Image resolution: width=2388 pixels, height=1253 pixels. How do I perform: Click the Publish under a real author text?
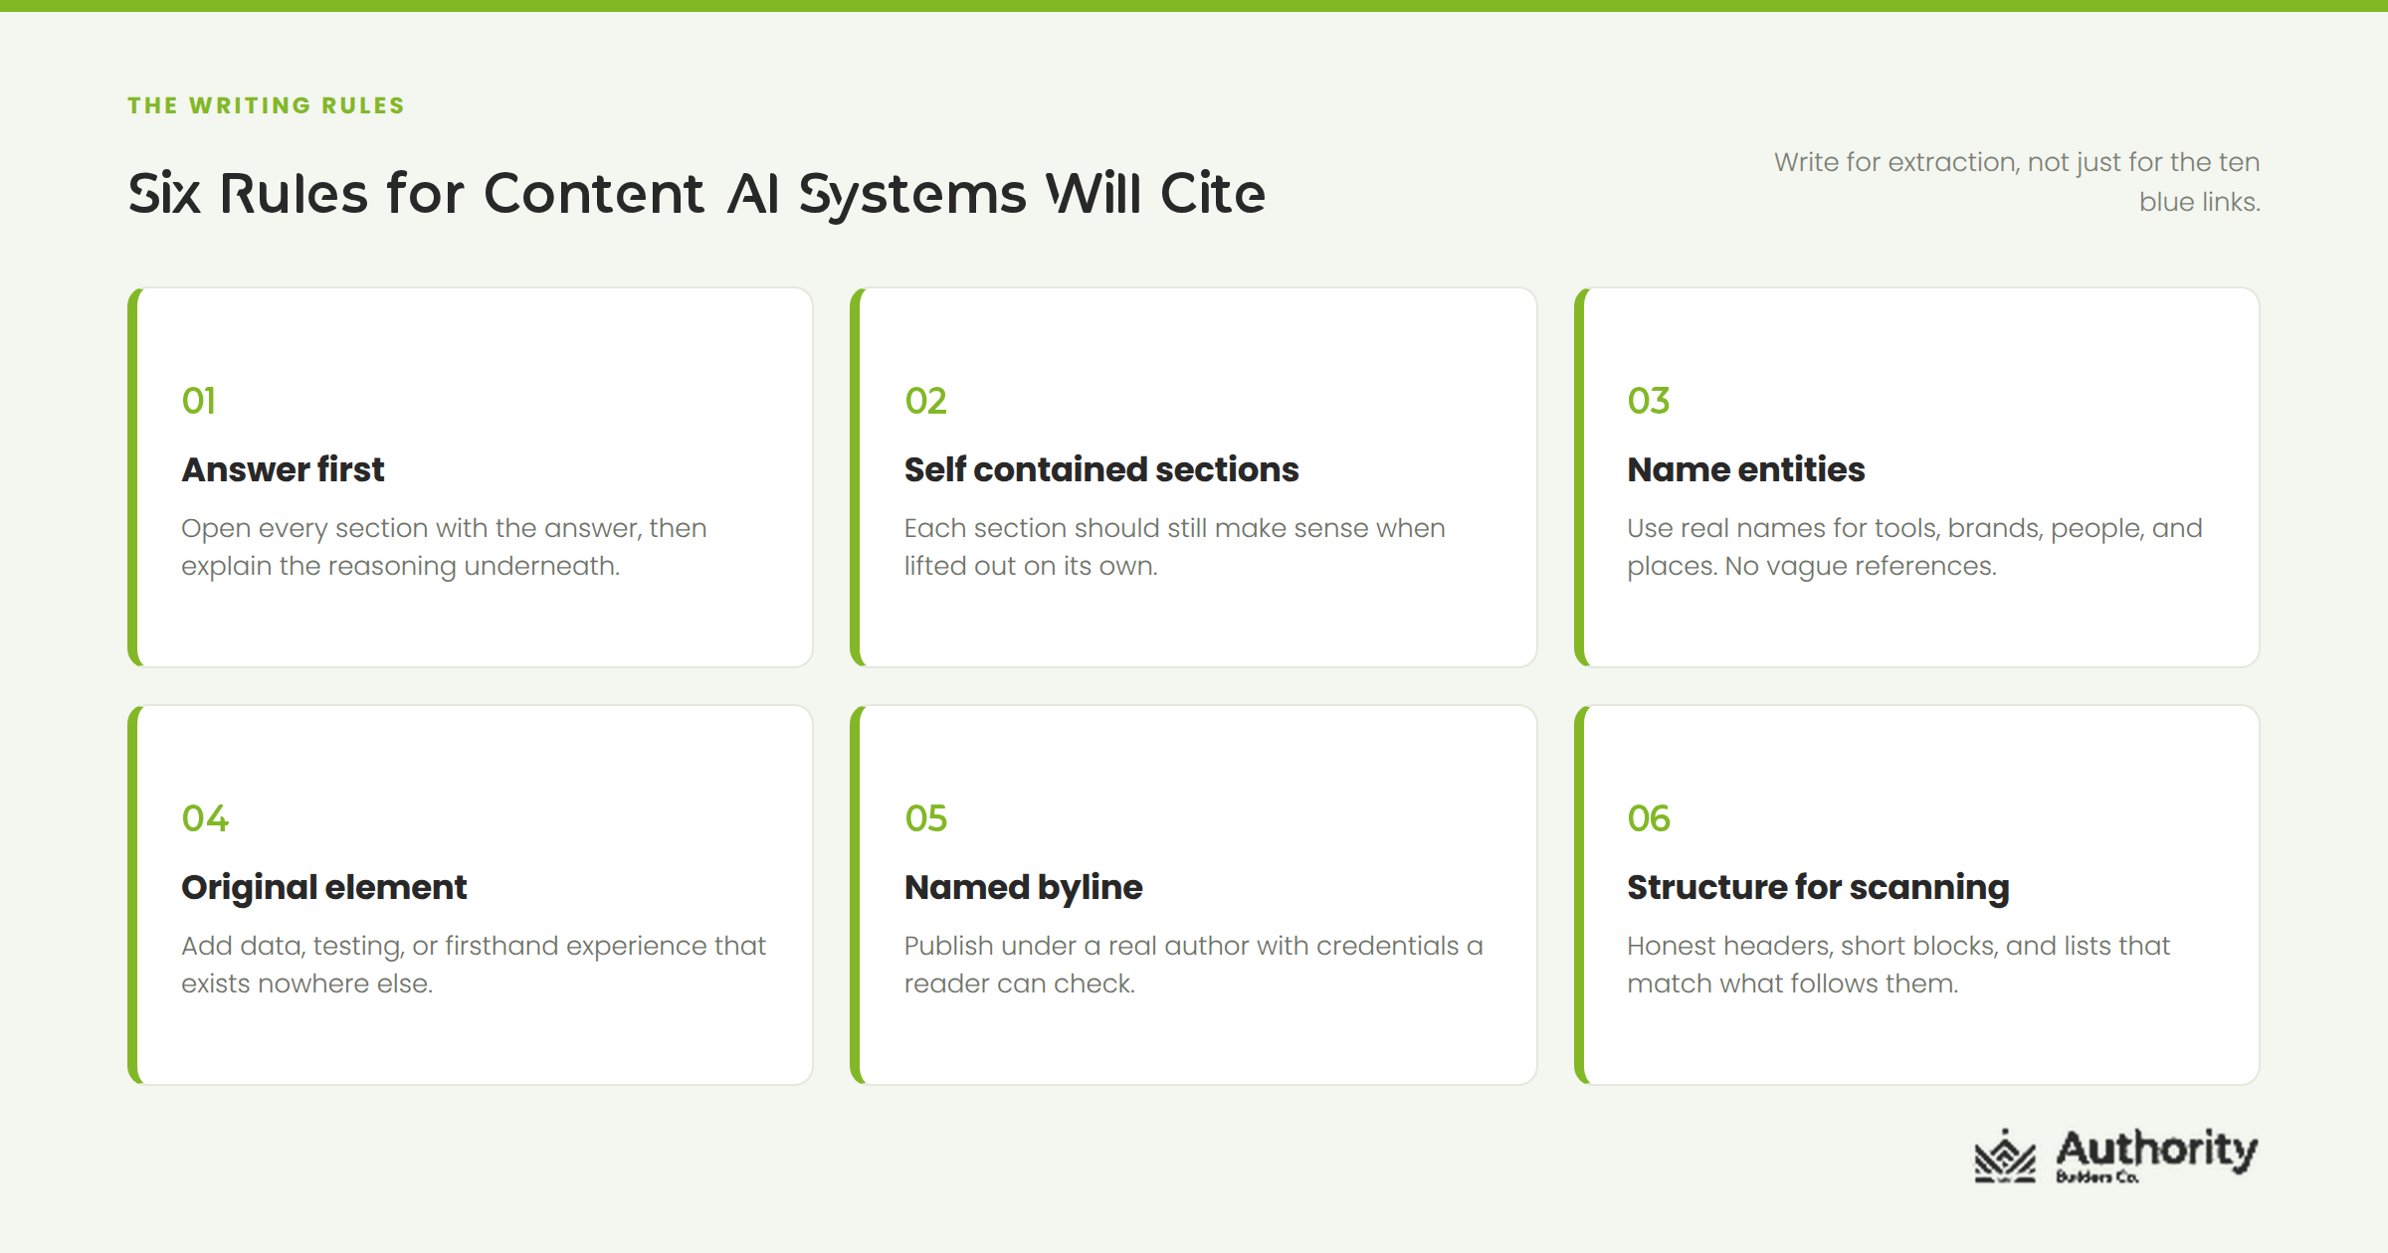(1194, 965)
